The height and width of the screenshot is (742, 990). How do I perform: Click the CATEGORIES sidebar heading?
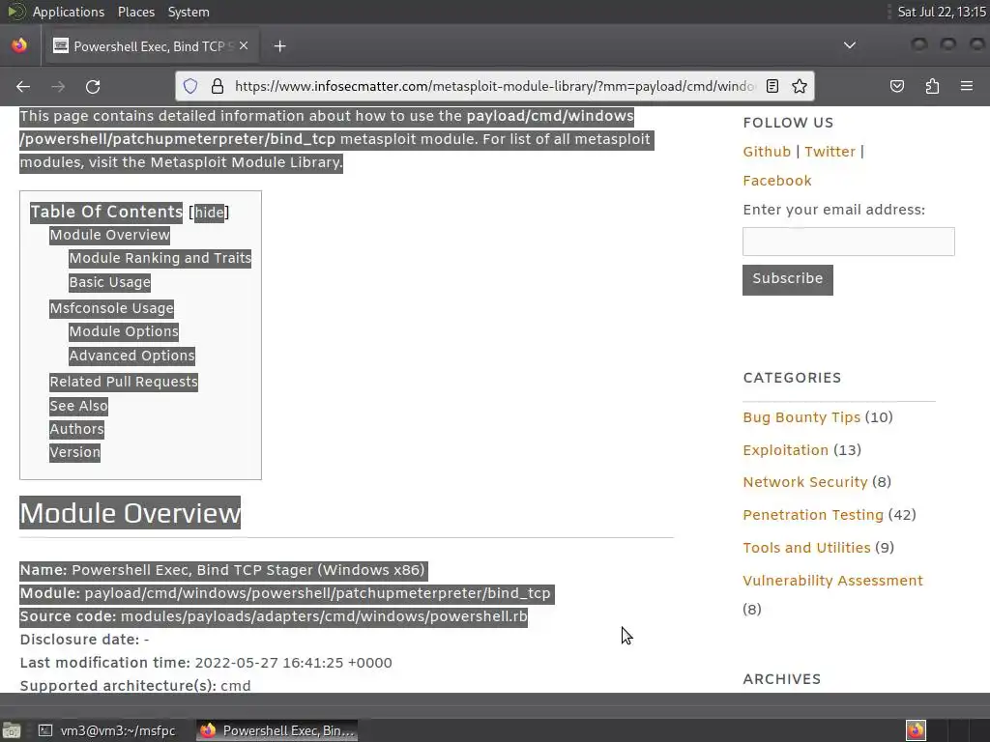click(x=792, y=378)
